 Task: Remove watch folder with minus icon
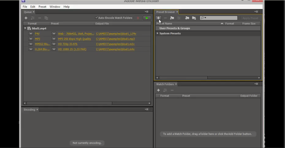[172, 90]
